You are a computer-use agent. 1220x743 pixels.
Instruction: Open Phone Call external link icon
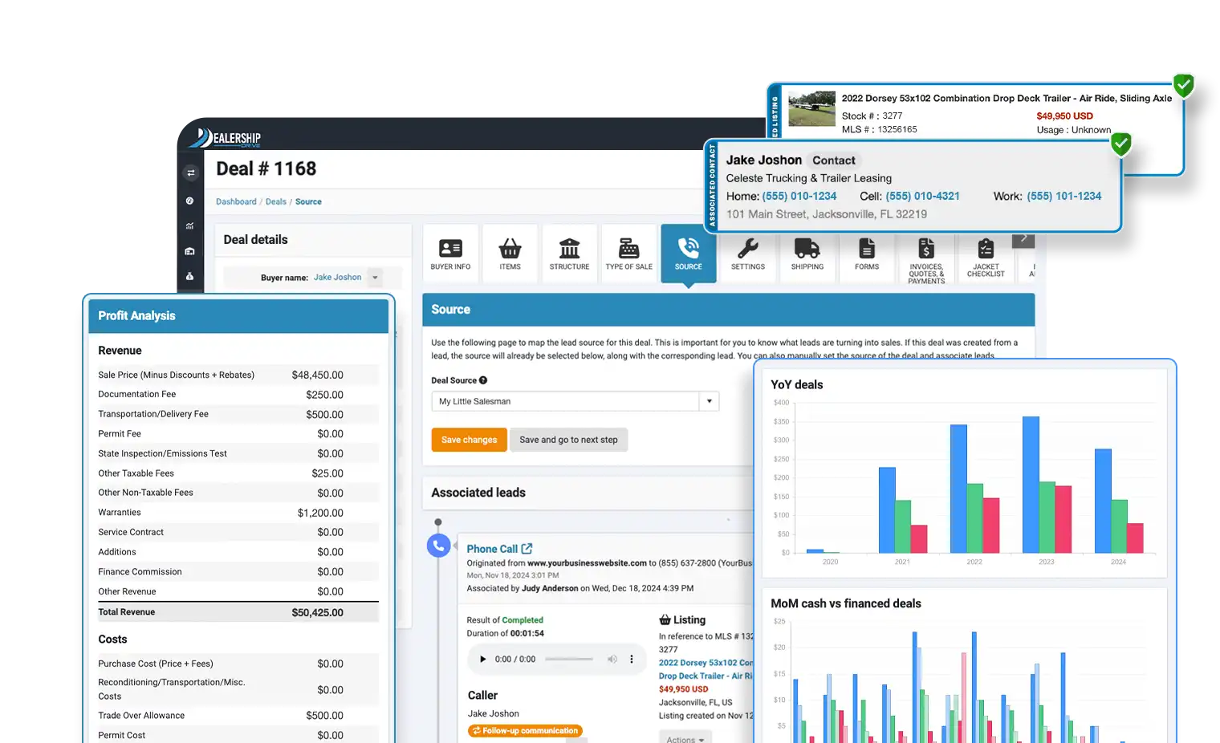pos(527,549)
